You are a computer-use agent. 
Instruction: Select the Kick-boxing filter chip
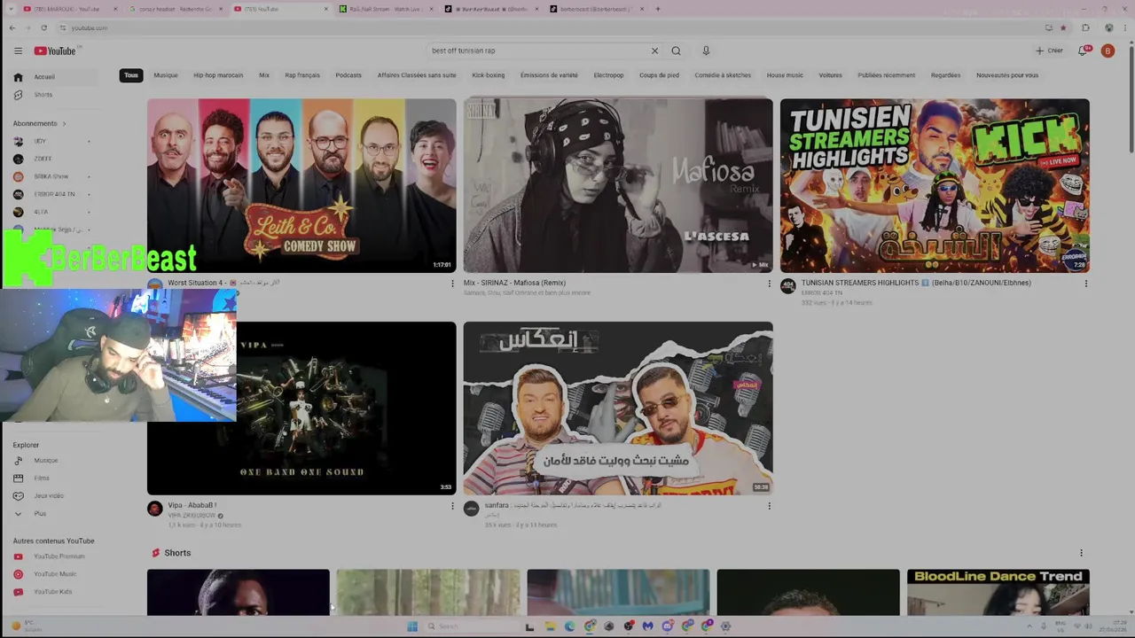(x=488, y=75)
